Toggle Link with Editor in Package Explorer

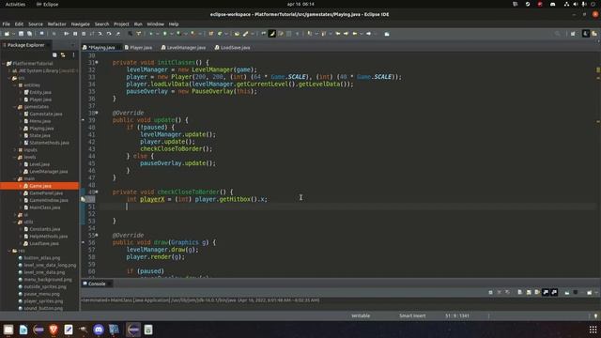tap(63, 54)
